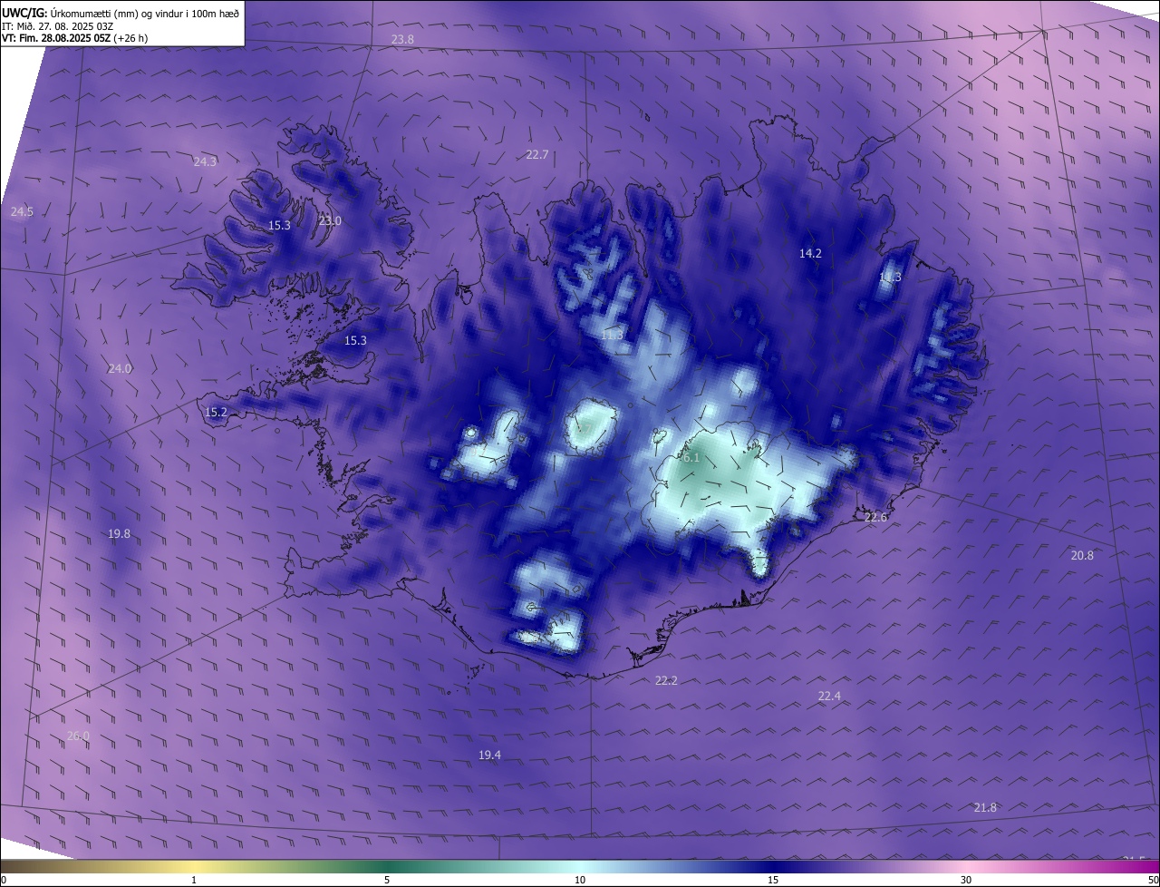Image resolution: width=1160 pixels, height=887 pixels.
Task: Click the 19.4 value on the map
Action: (x=489, y=755)
